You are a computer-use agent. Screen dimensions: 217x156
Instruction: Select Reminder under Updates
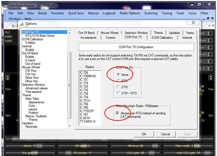31,127
